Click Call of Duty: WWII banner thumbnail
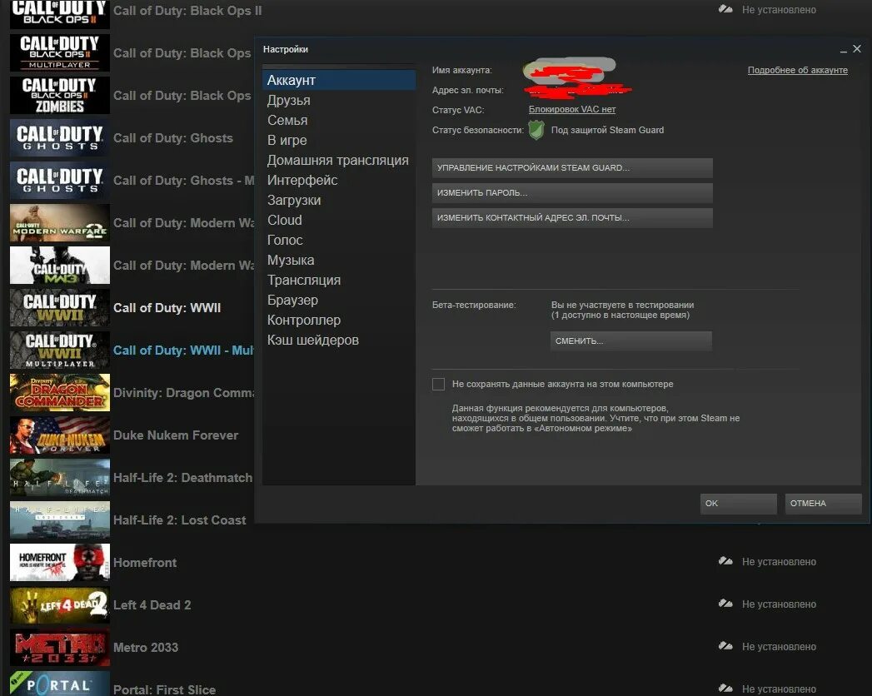This screenshot has width=872, height=696. coord(60,307)
